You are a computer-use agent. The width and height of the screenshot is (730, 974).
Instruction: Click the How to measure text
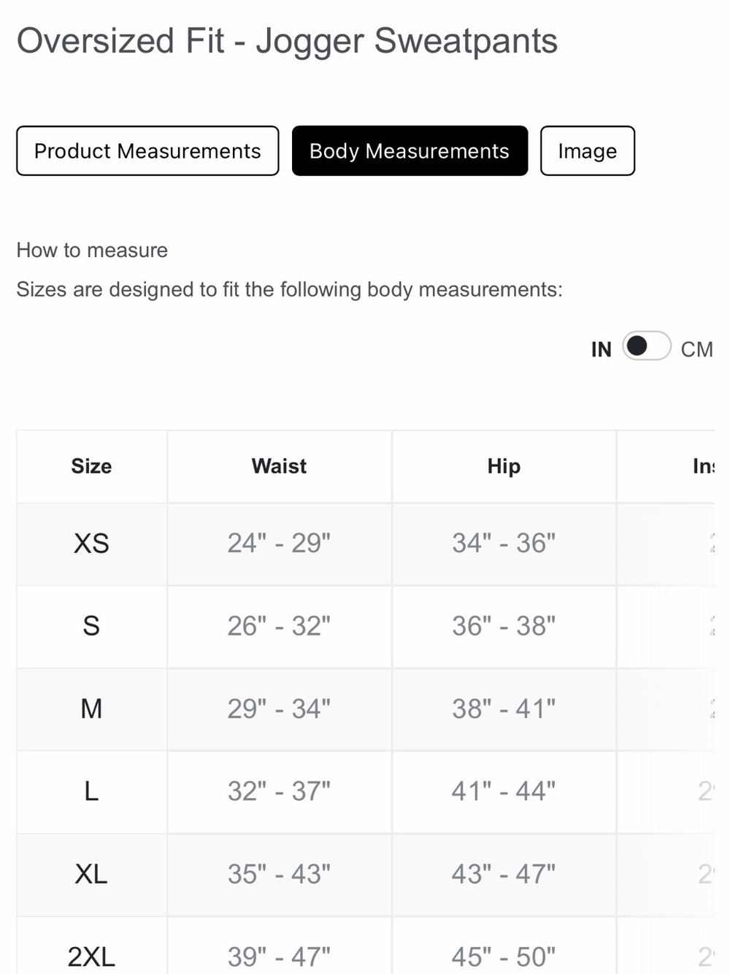pyautogui.click(x=92, y=250)
